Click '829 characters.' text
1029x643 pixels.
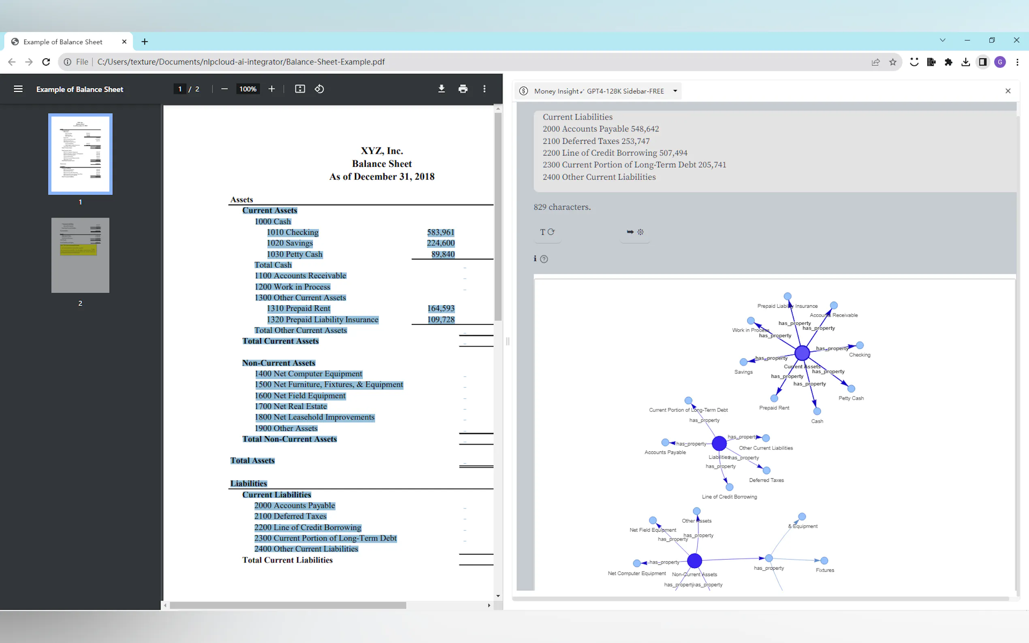(562, 207)
